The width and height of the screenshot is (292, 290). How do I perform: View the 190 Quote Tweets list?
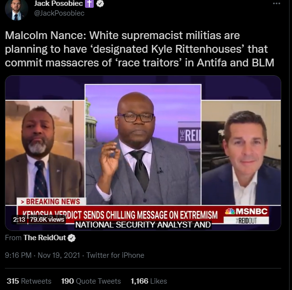point(91,281)
